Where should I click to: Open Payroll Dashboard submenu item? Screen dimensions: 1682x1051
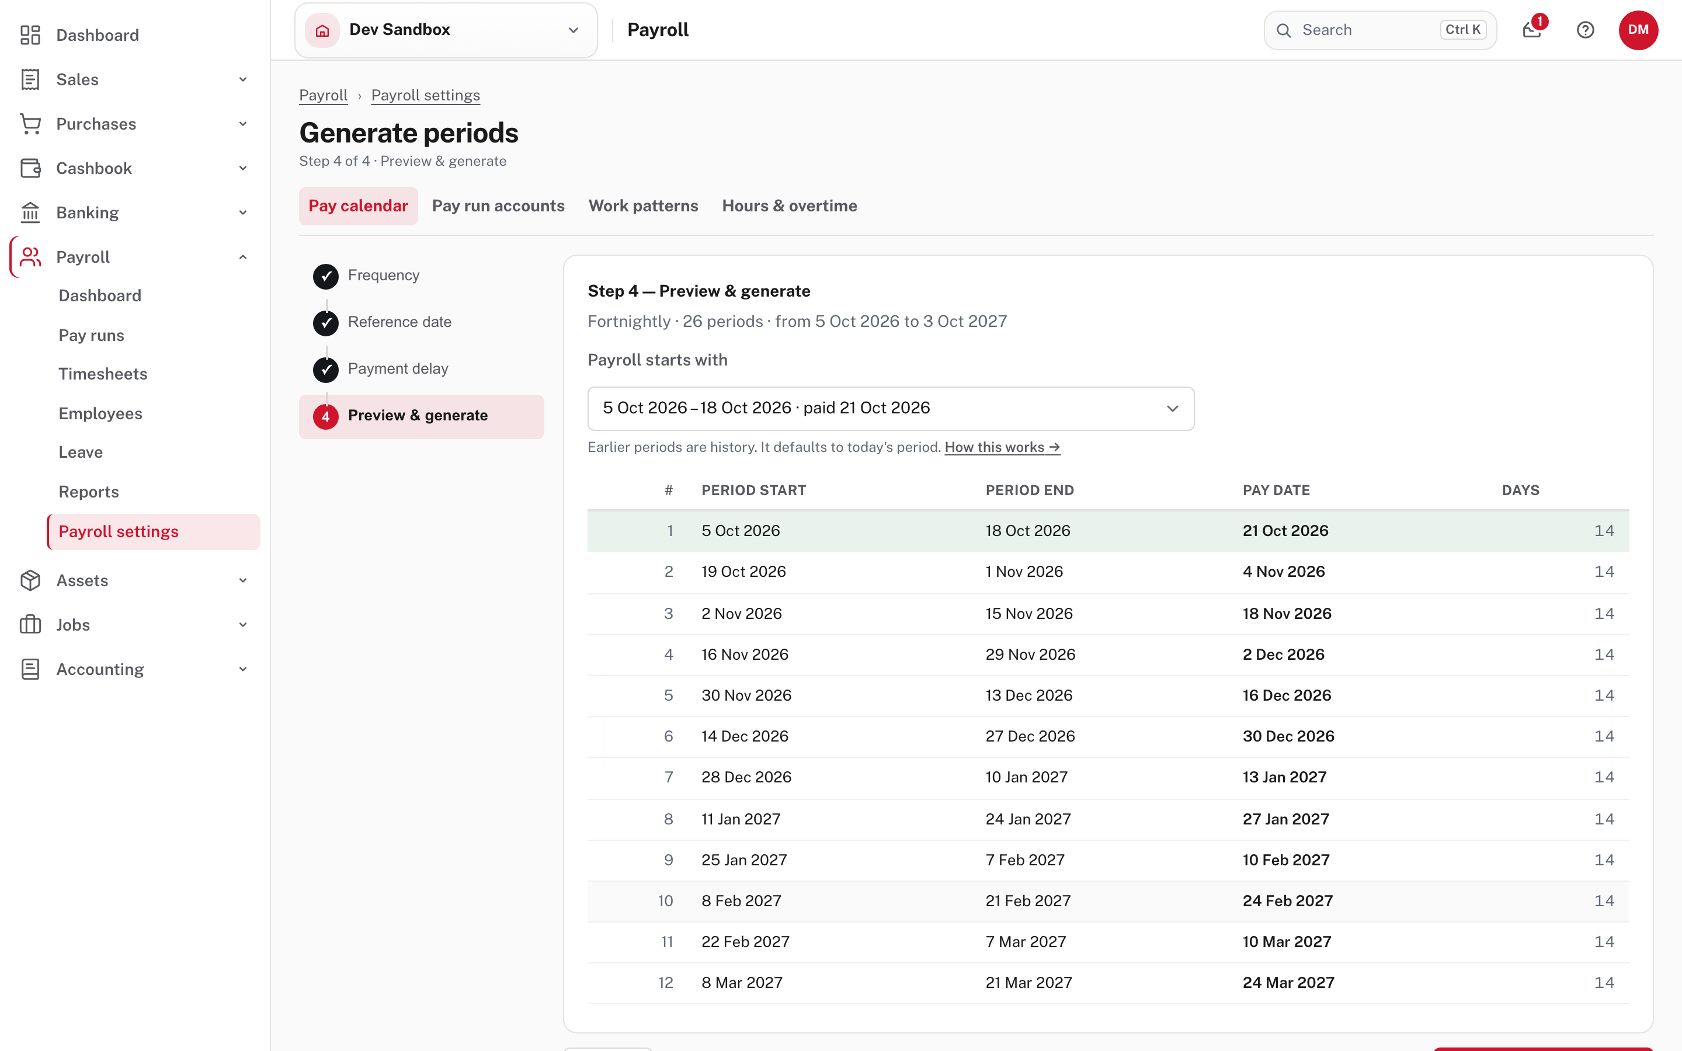(x=100, y=295)
